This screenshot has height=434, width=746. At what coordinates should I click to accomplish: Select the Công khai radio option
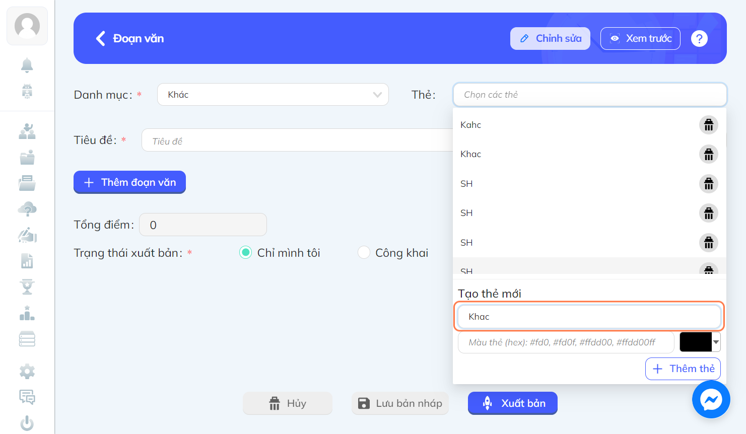pos(364,253)
